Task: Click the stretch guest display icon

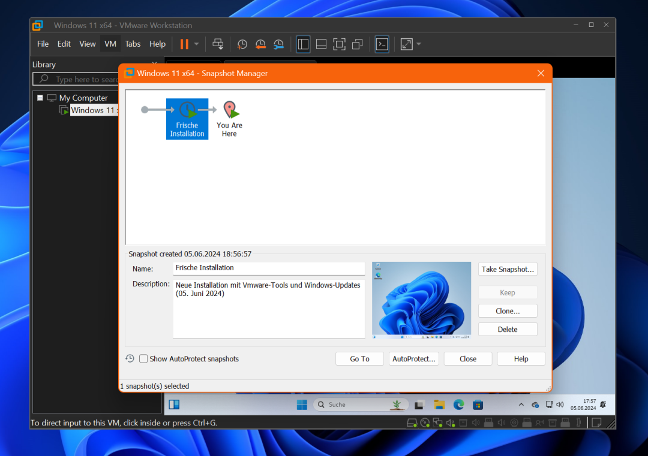Action: (407, 44)
